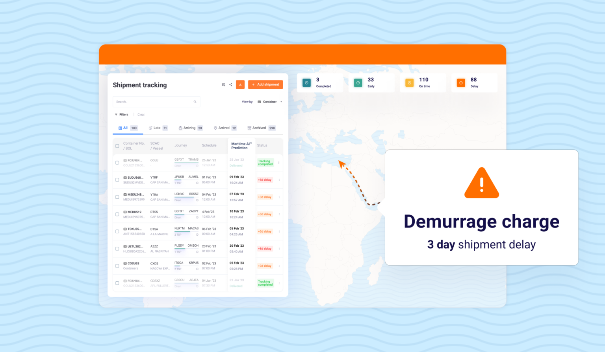Click the On time status card icon

[409, 82]
